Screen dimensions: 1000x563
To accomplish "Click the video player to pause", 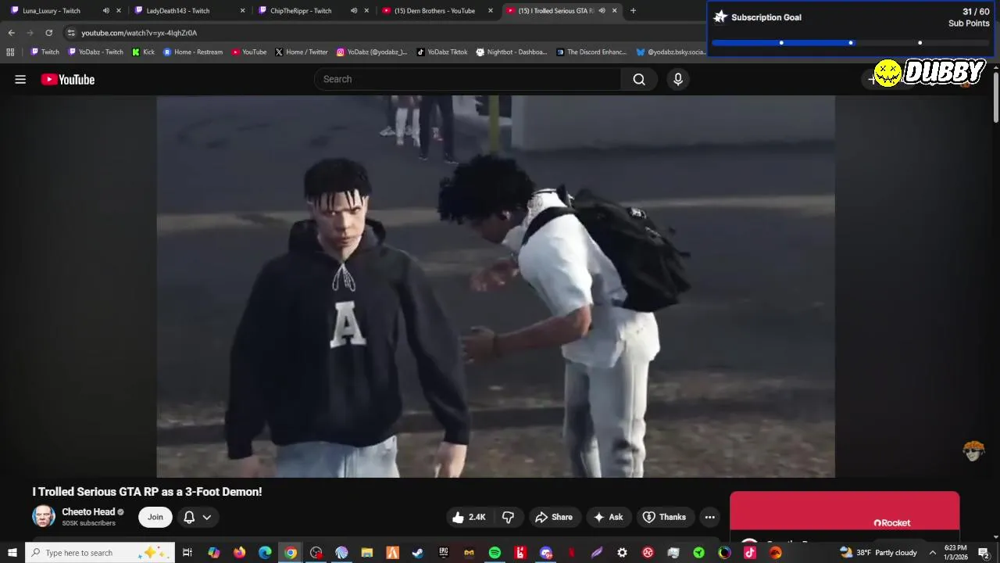I will (495, 286).
